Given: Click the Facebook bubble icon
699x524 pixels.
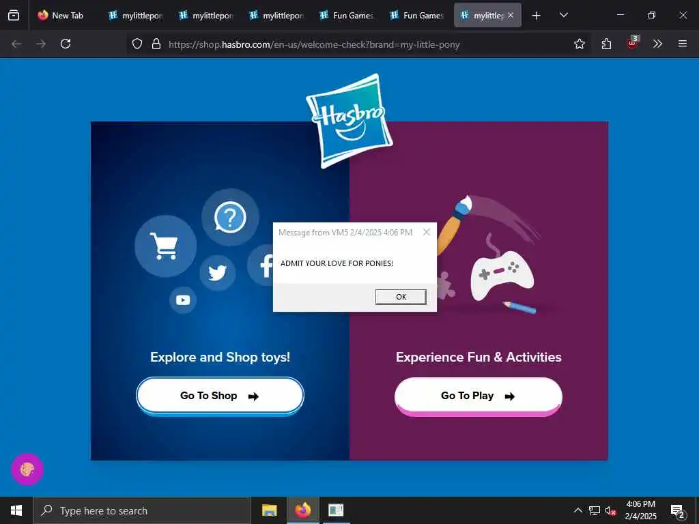Looking at the screenshot, I should coord(261,265).
